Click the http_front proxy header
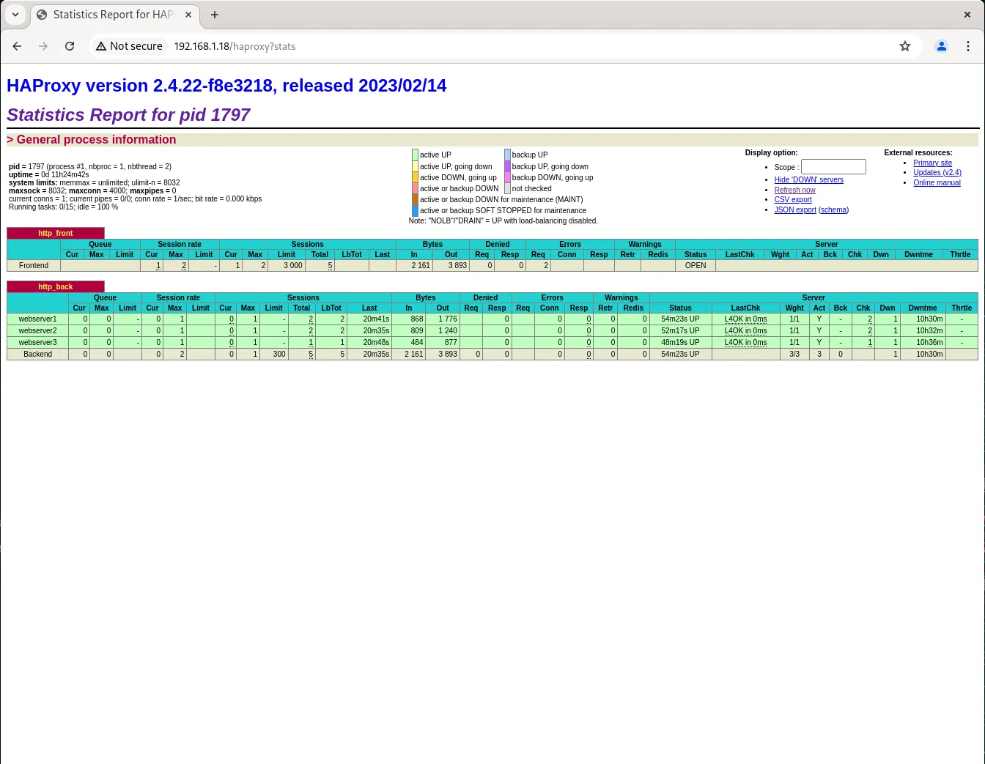The width and height of the screenshot is (985, 764). pyautogui.click(x=56, y=234)
